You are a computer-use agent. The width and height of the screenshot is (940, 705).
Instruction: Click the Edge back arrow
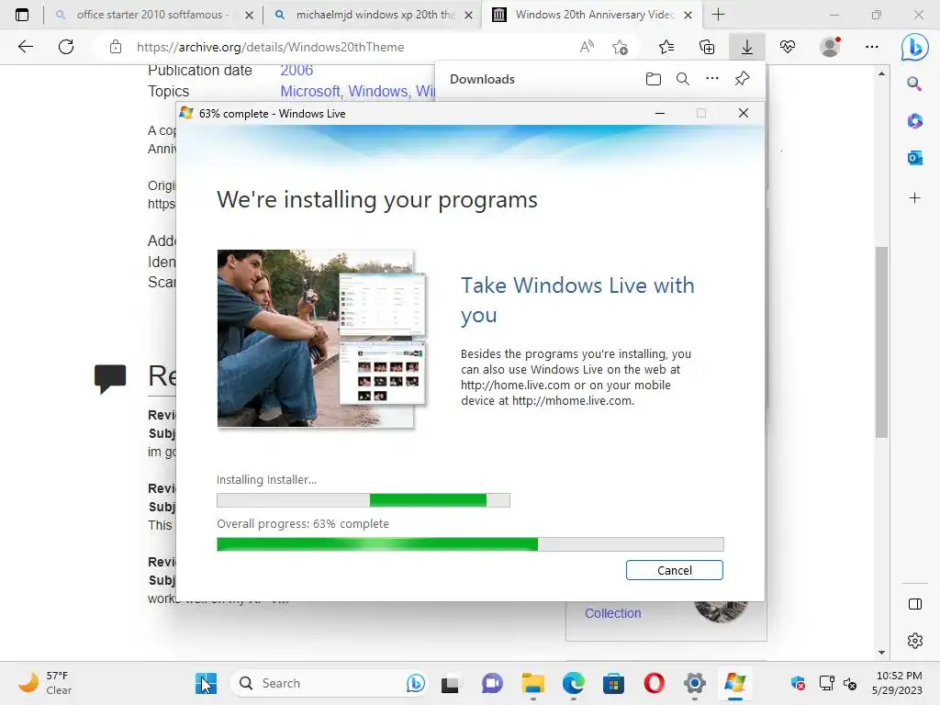25,47
